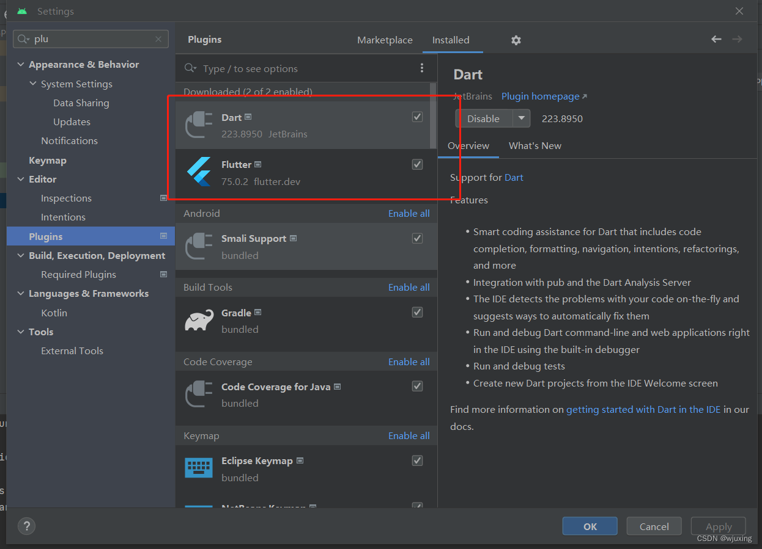The image size is (762, 549).
Task: Click the Android logo in the title bar
Action: click(x=23, y=11)
